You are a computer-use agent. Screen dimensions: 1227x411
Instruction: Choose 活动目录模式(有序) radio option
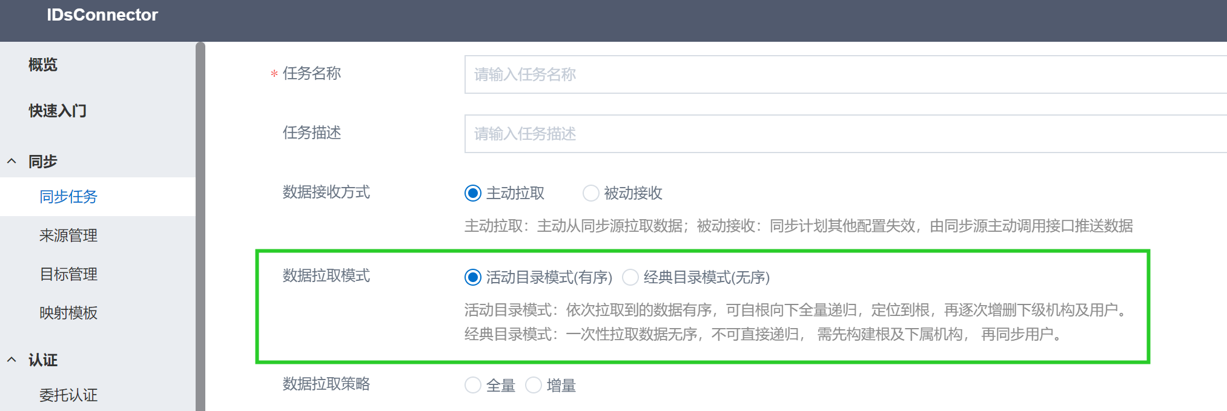[473, 277]
